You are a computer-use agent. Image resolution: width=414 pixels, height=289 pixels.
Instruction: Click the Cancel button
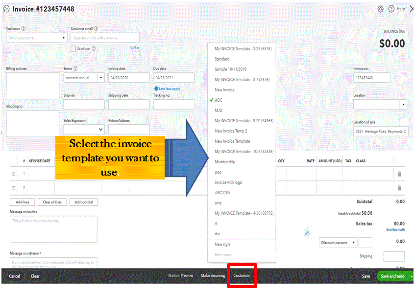click(x=14, y=276)
